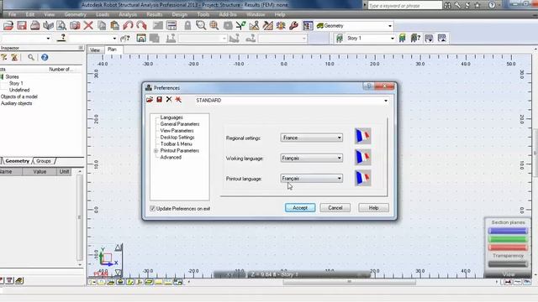The image size is (538, 302).
Task: Click the green building icon left of Story
Action: (340, 39)
